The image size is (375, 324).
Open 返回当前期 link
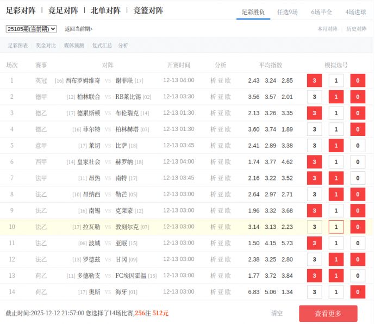click(x=79, y=29)
